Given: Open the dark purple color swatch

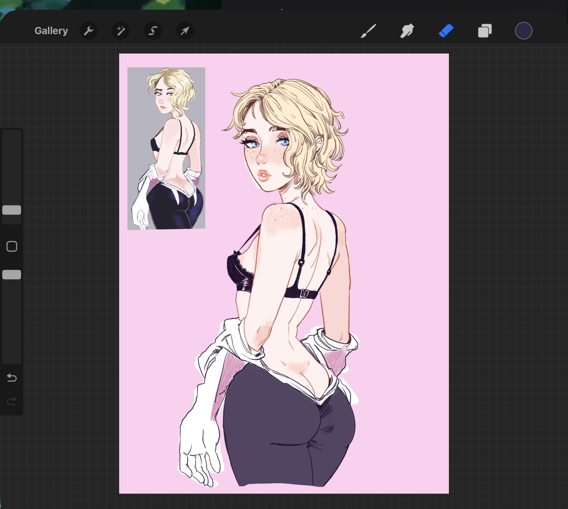Looking at the screenshot, I should click(523, 31).
